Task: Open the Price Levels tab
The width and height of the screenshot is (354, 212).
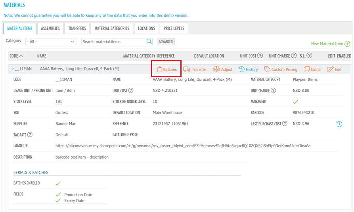Action: pos(174,28)
